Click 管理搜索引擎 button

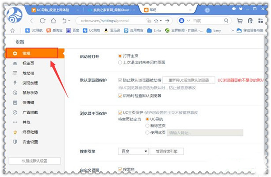coord(167,151)
